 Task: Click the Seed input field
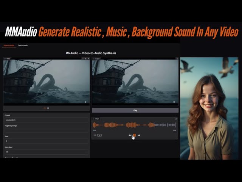point(47,141)
